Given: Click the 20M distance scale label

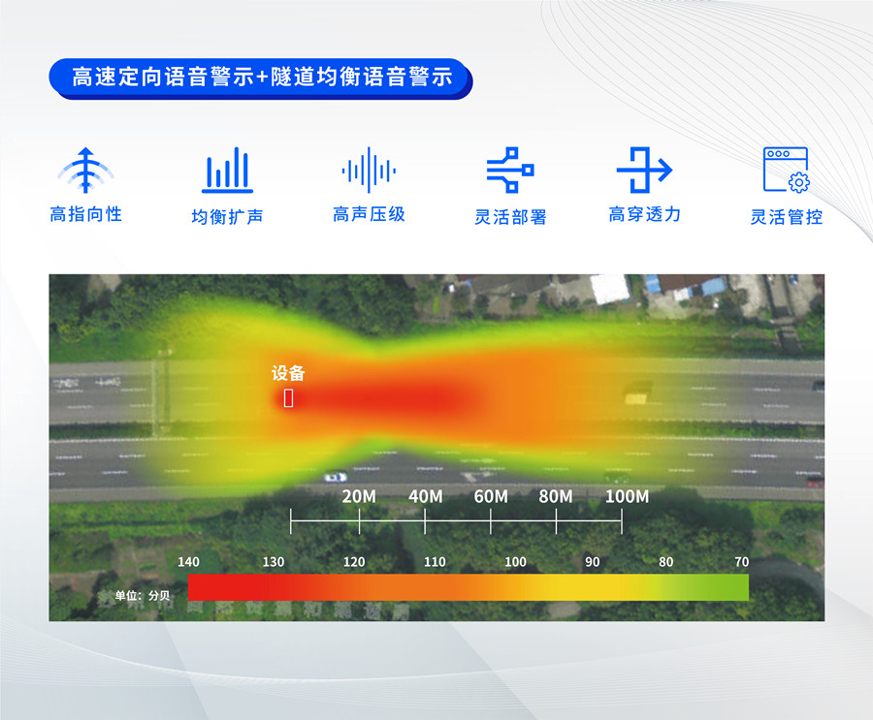Looking at the screenshot, I should pos(359,496).
